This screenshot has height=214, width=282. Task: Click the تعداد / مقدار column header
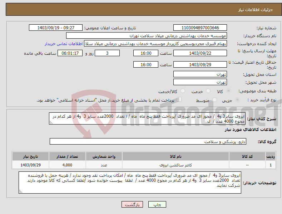[67, 156]
